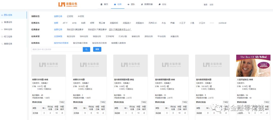Click the 龙猫众包 logo
This screenshot has width=273, height=120.
(68, 5)
